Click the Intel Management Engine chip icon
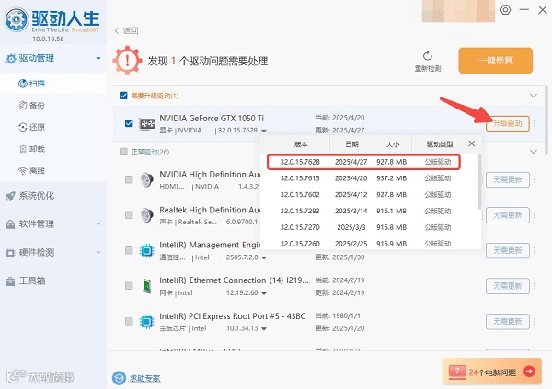Viewport: 552px width, 389px height. (147, 251)
